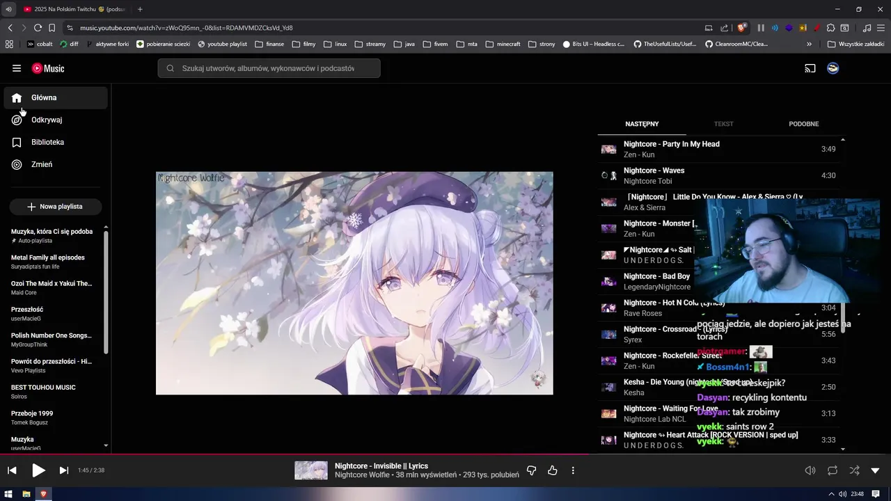Click the address bar URL

pyautogui.click(x=186, y=28)
